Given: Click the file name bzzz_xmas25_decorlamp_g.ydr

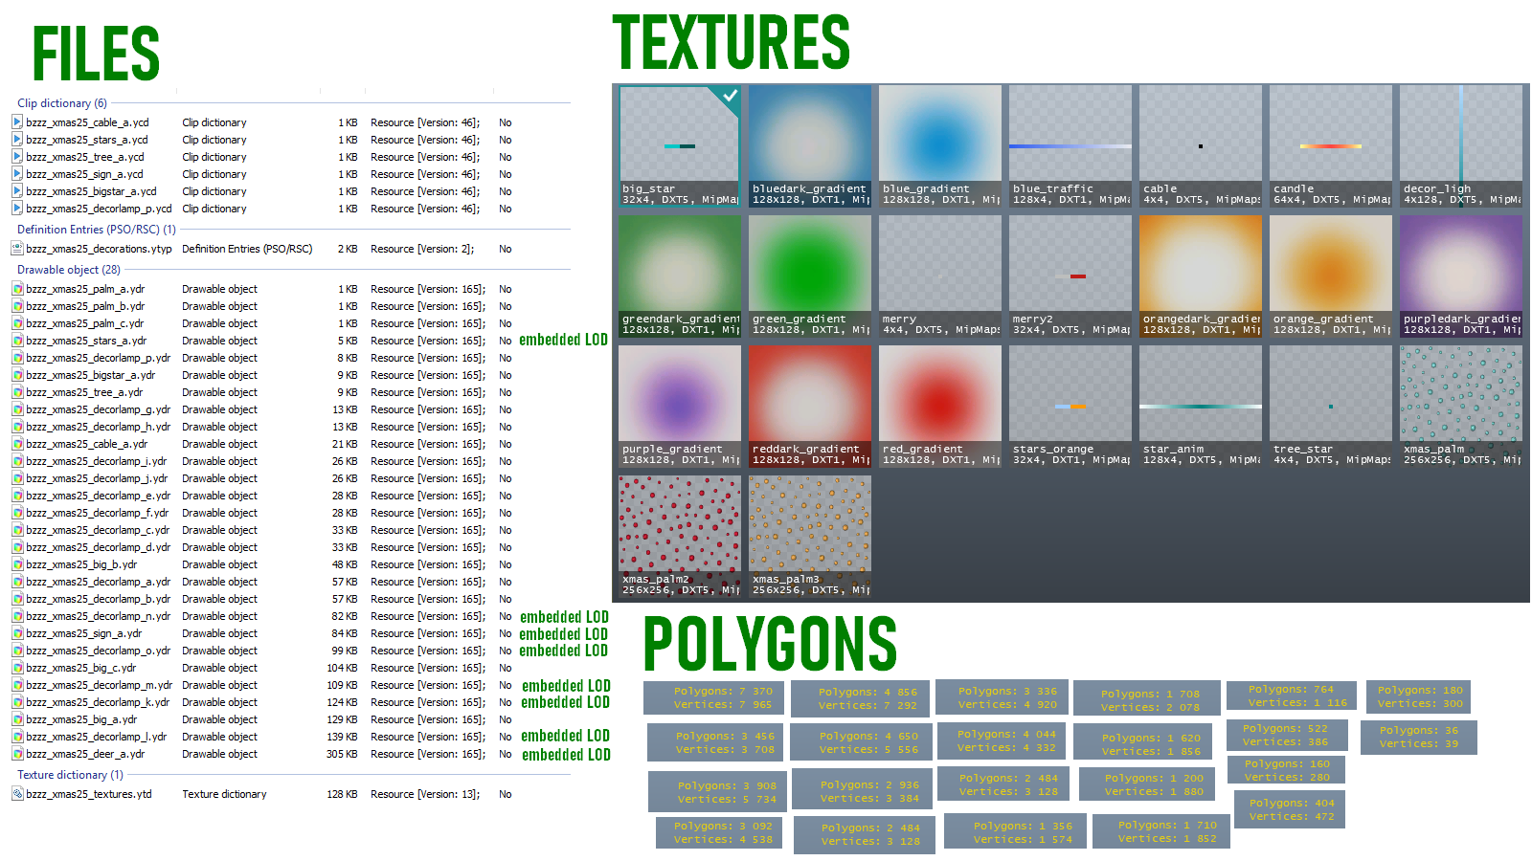Looking at the screenshot, I should coord(99,409).
